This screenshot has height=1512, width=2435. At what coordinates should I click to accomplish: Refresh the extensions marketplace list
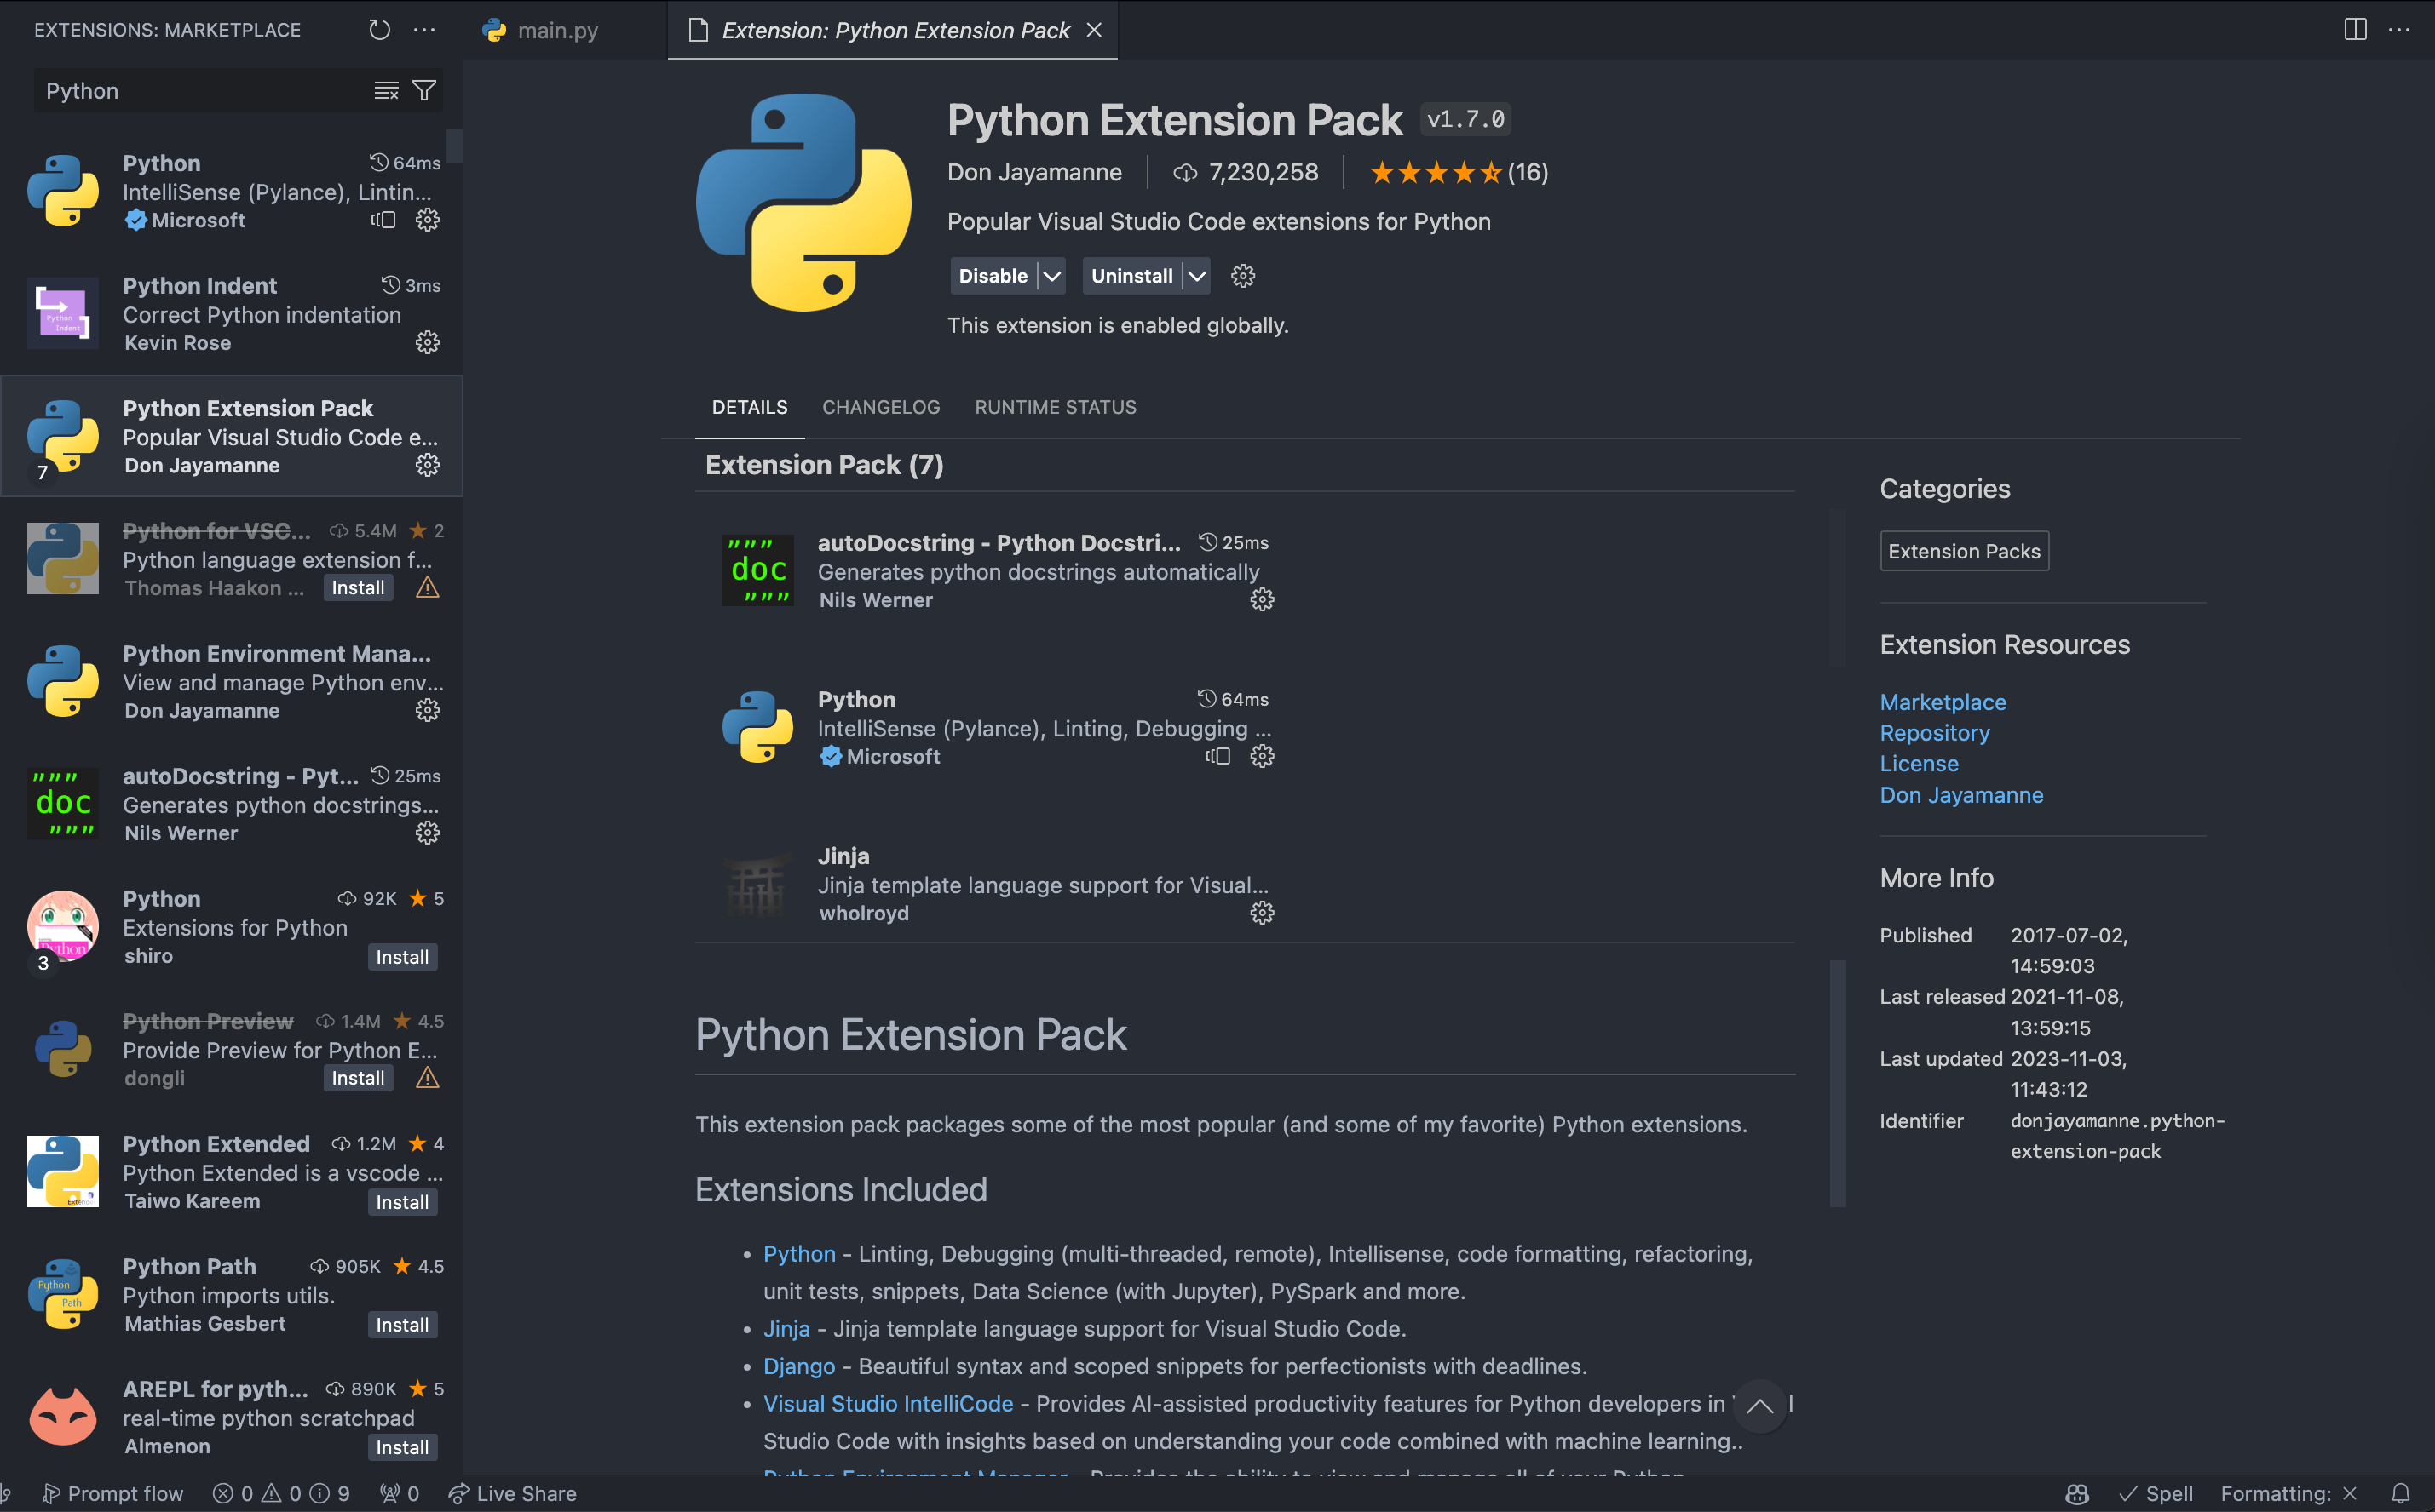pos(379,30)
